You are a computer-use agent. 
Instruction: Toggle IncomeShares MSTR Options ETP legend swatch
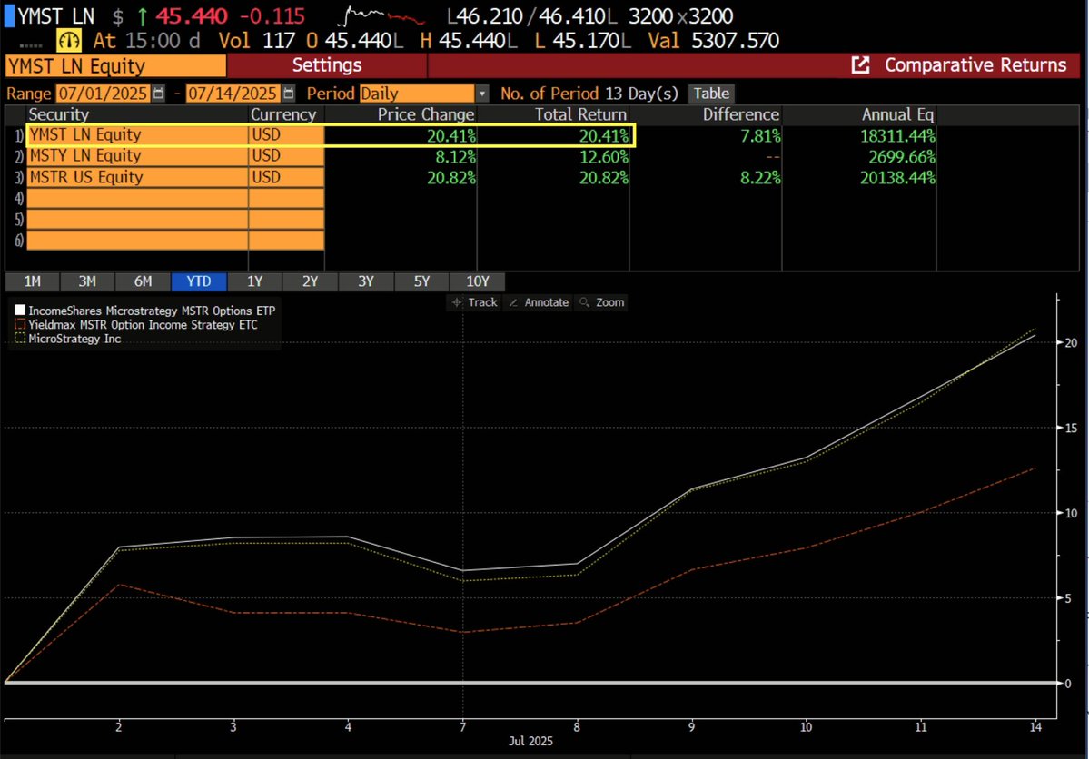[x=20, y=310]
